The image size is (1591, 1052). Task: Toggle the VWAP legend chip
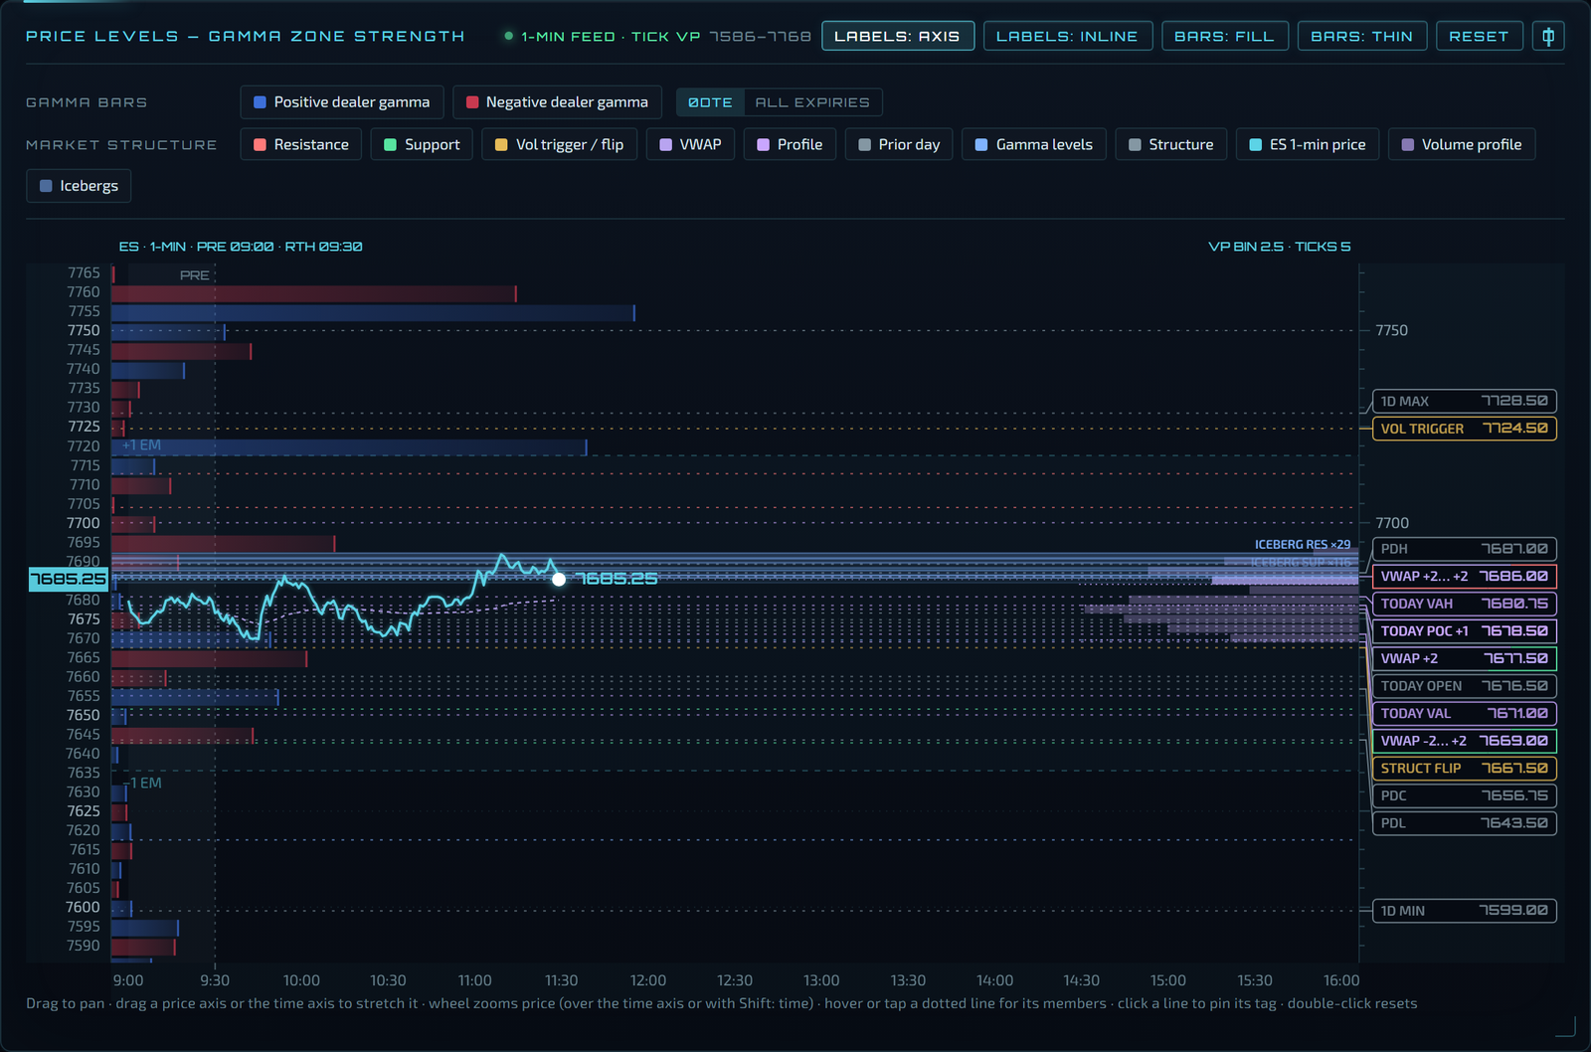tap(690, 144)
